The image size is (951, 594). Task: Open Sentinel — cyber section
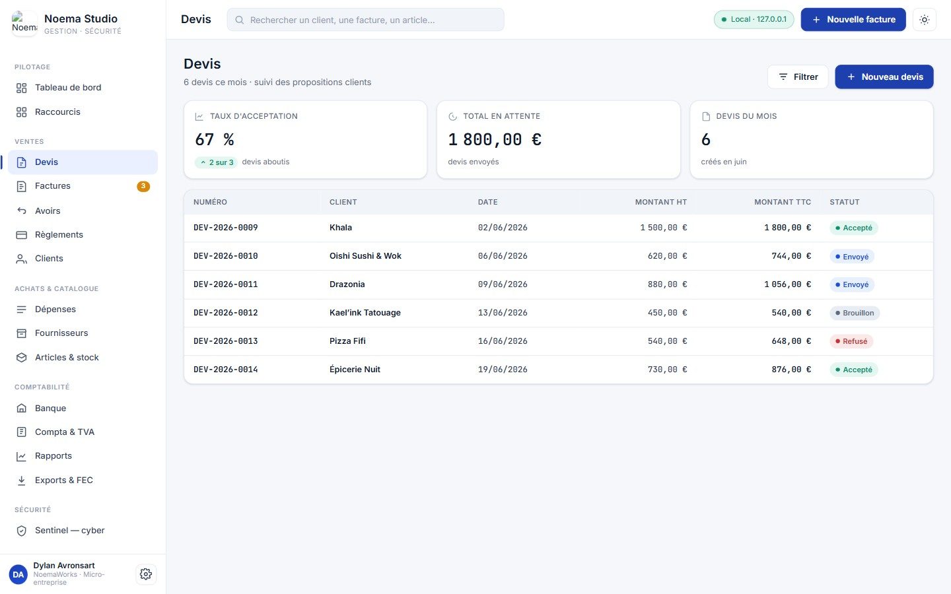coord(83,531)
